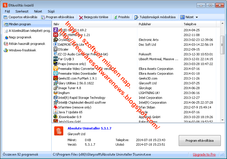Click the 2013-11-26 install date
This screenshot has width=227, height=159.
click(x=192, y=78)
